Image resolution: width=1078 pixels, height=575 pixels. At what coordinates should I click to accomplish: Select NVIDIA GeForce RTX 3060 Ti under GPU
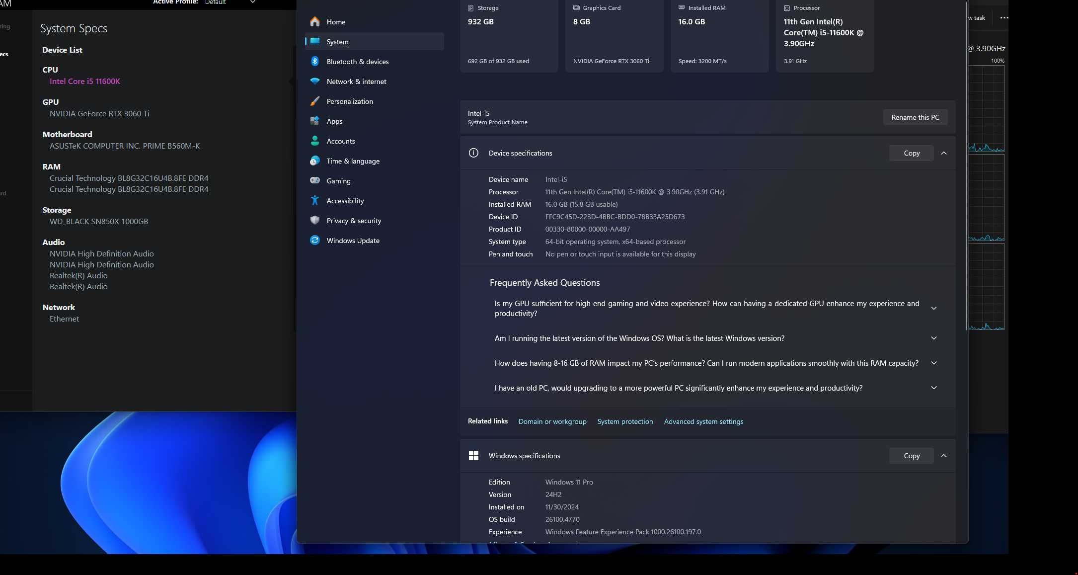click(99, 113)
